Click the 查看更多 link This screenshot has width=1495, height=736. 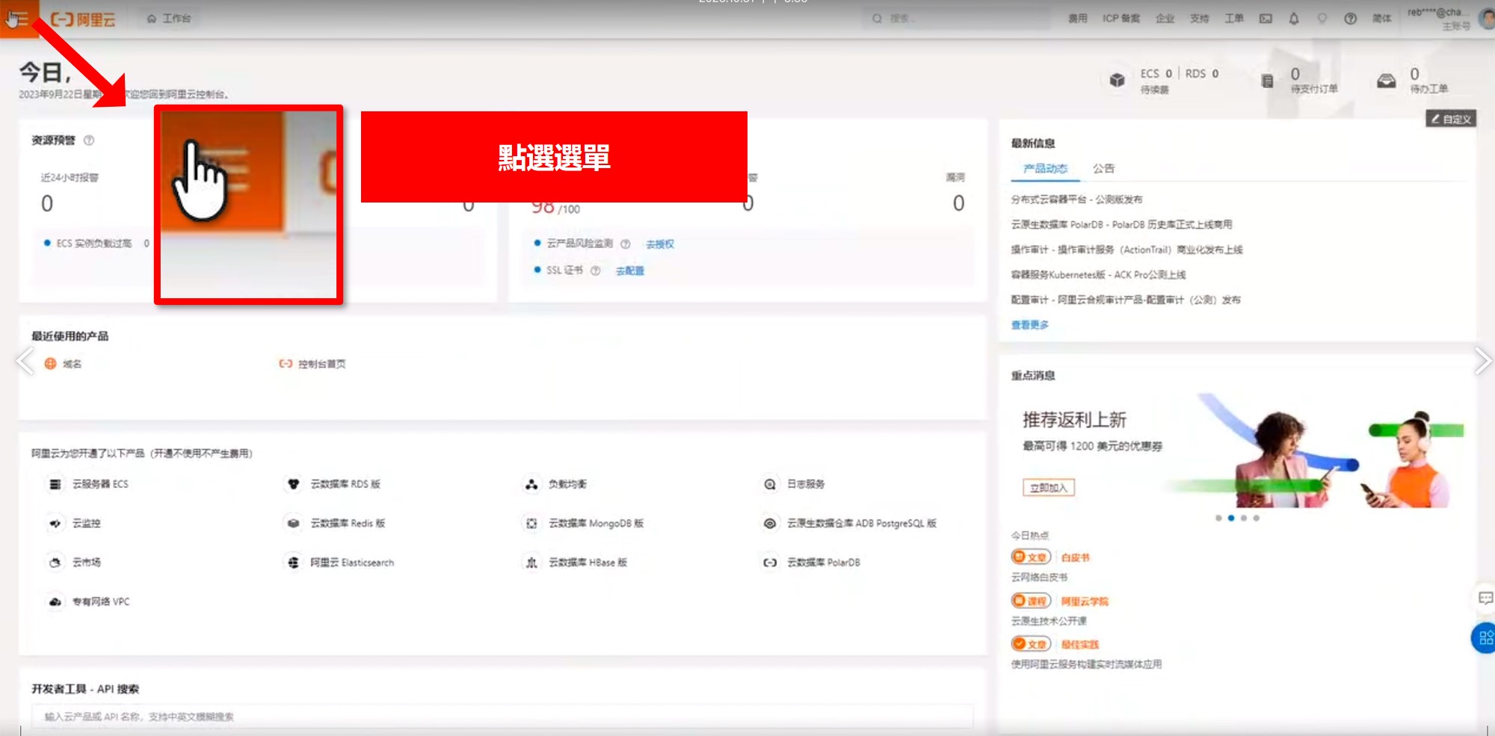(x=1030, y=325)
